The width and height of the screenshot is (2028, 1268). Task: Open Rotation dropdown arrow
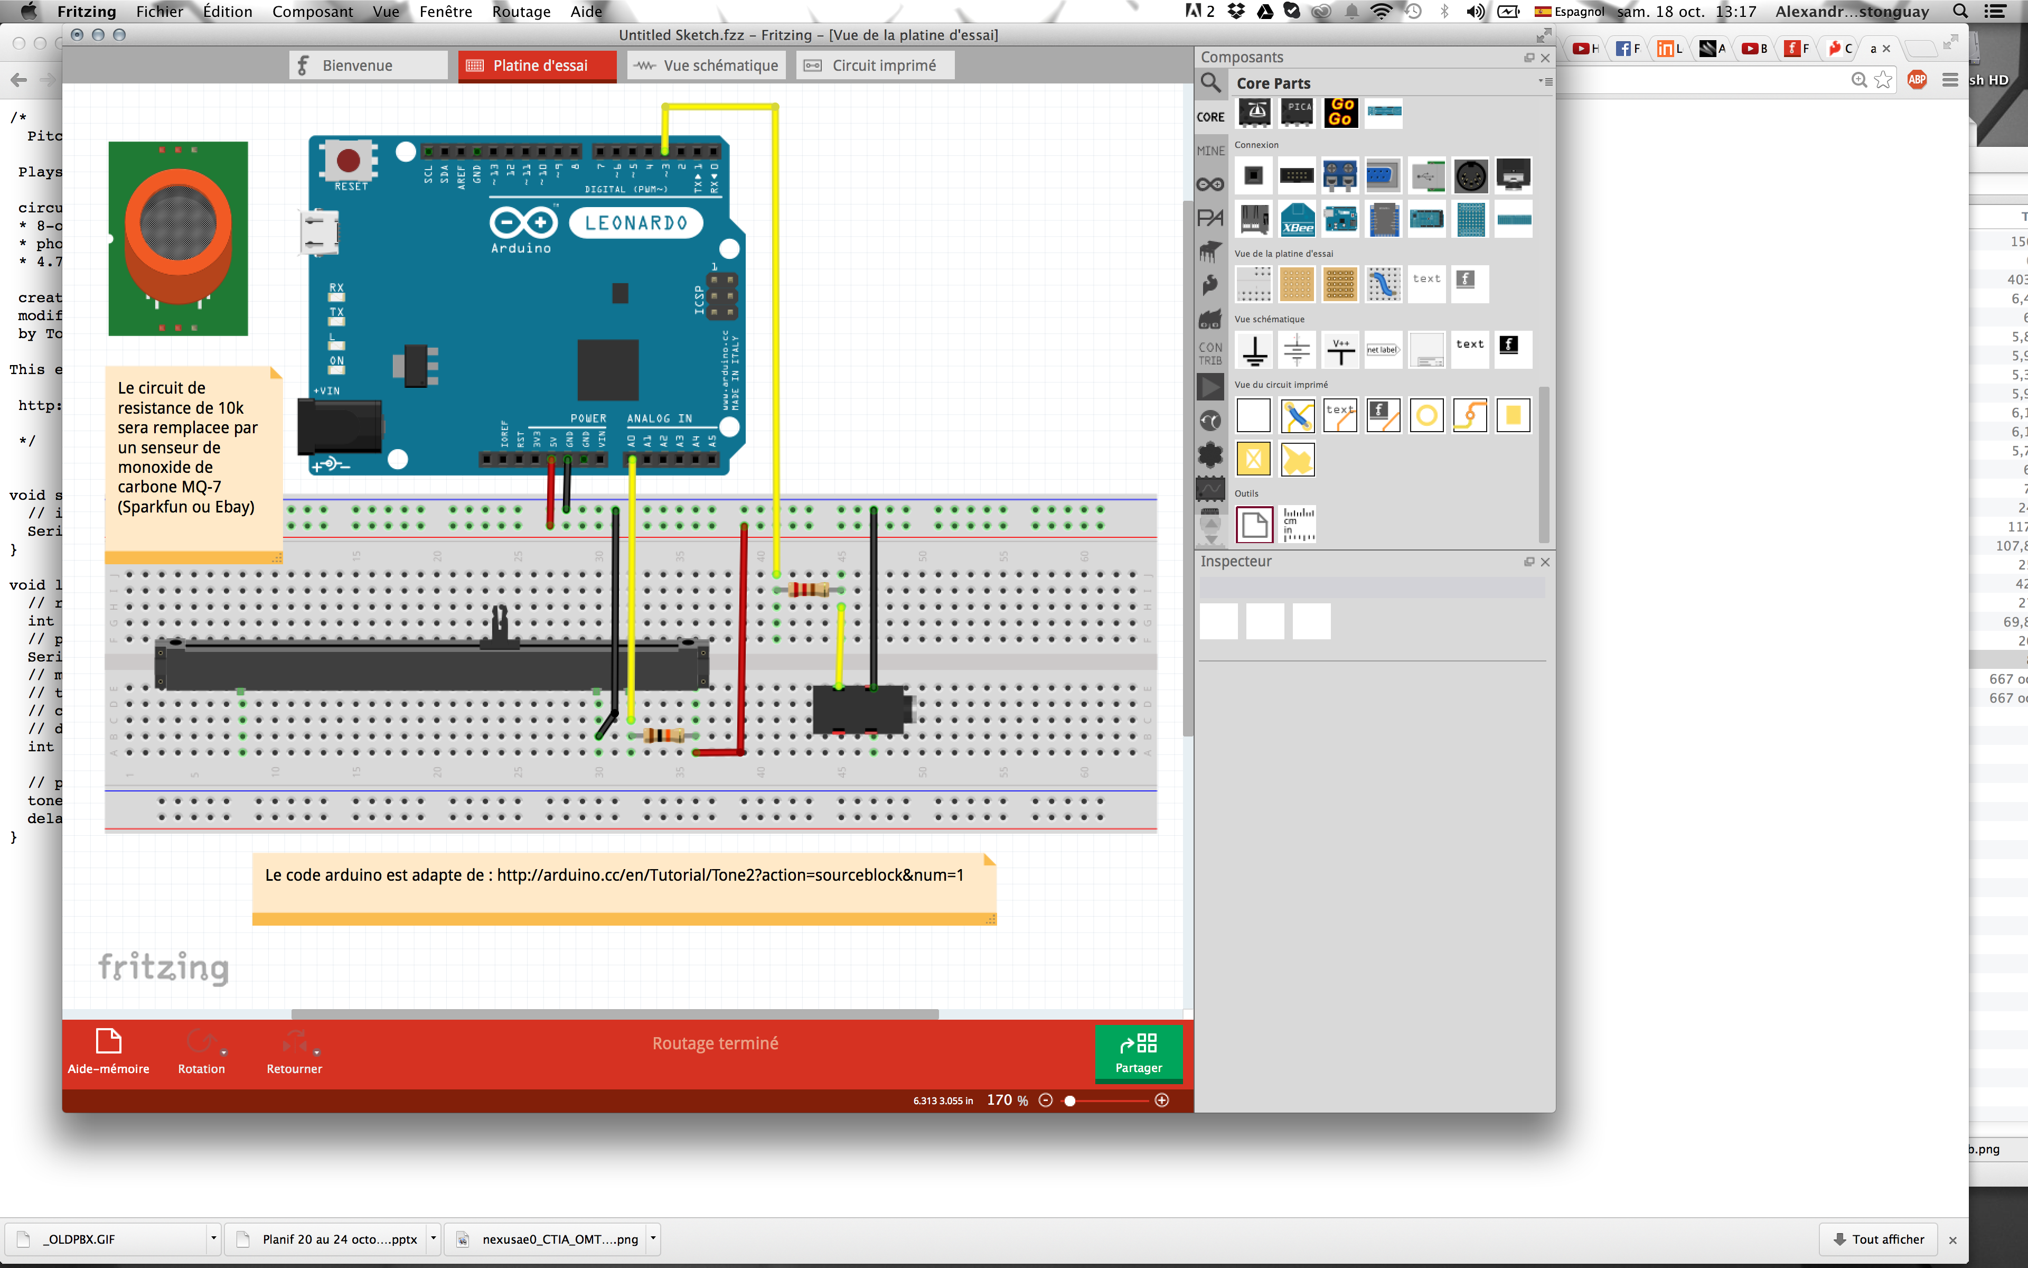click(224, 1052)
